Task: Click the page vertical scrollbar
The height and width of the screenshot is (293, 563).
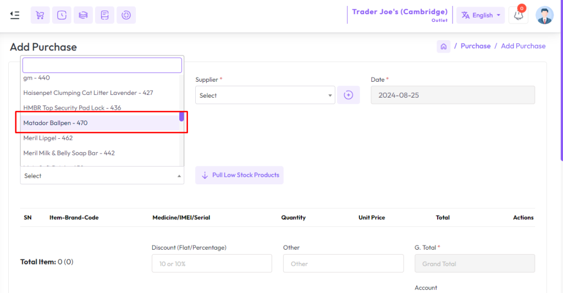Action: [x=561, y=81]
